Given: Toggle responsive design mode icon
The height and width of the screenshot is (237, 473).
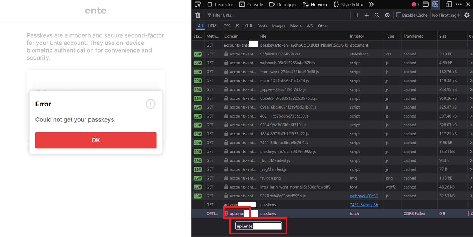Looking at the screenshot, I should [x=449, y=4].
